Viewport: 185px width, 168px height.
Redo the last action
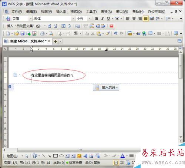(122, 33)
